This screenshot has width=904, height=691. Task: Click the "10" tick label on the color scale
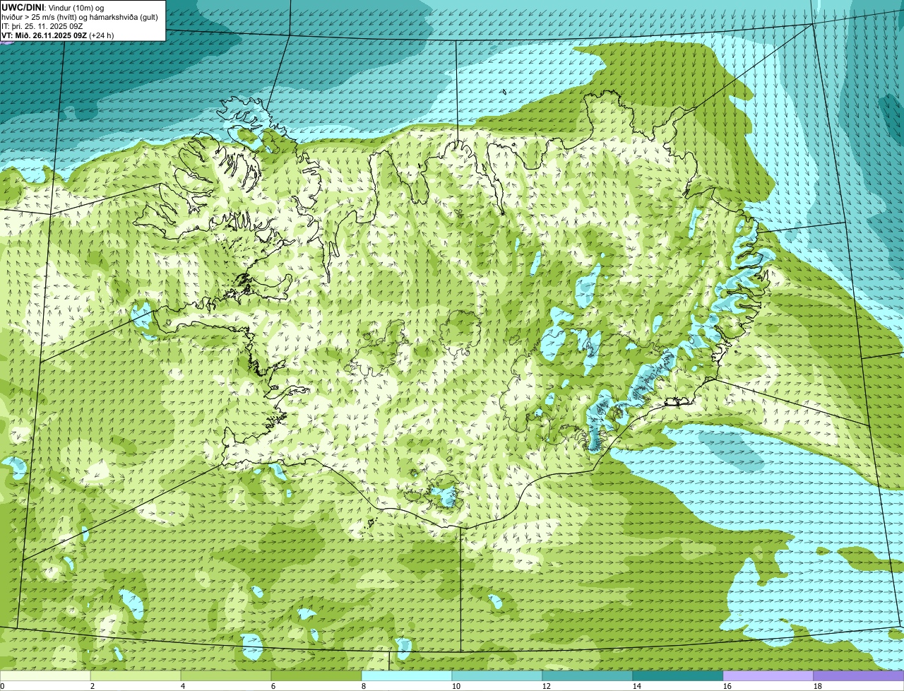pyautogui.click(x=456, y=686)
